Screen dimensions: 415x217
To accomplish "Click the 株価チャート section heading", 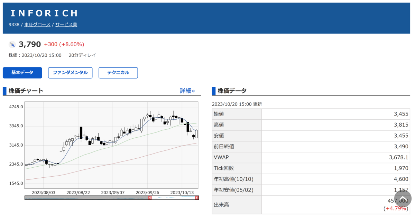I will coord(26,91).
